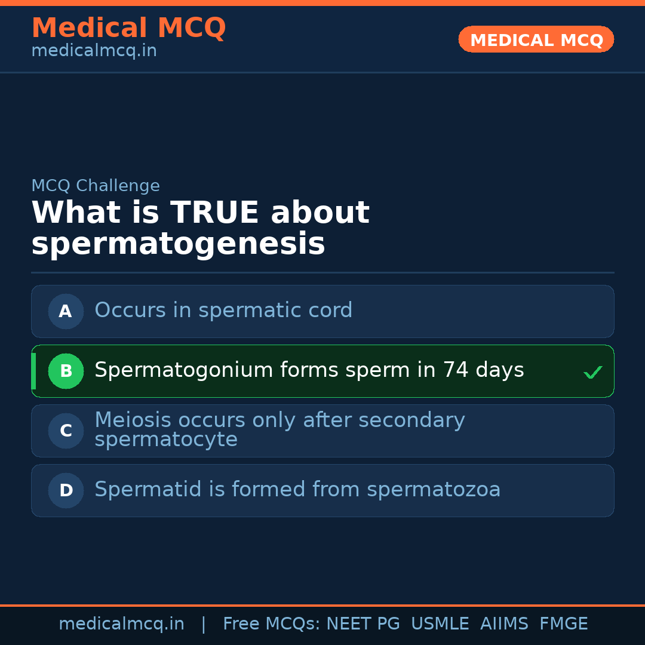Viewport: 645px width, 645px height.
Task: Click the USMLE footer label
Action: point(440,623)
